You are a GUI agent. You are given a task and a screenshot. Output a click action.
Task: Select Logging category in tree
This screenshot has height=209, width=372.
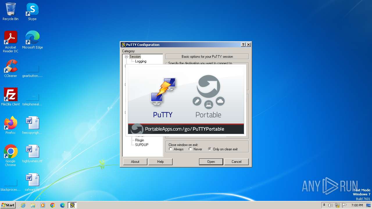coord(141,61)
